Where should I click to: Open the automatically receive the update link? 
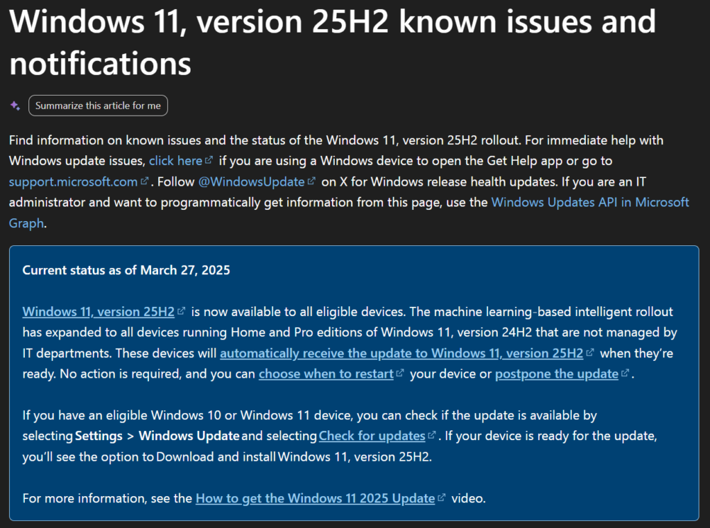point(401,353)
